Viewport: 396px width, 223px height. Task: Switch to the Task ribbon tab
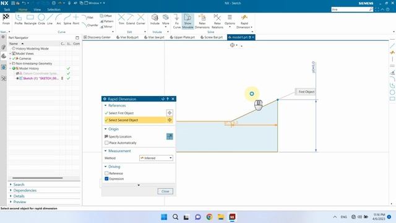point(7,10)
